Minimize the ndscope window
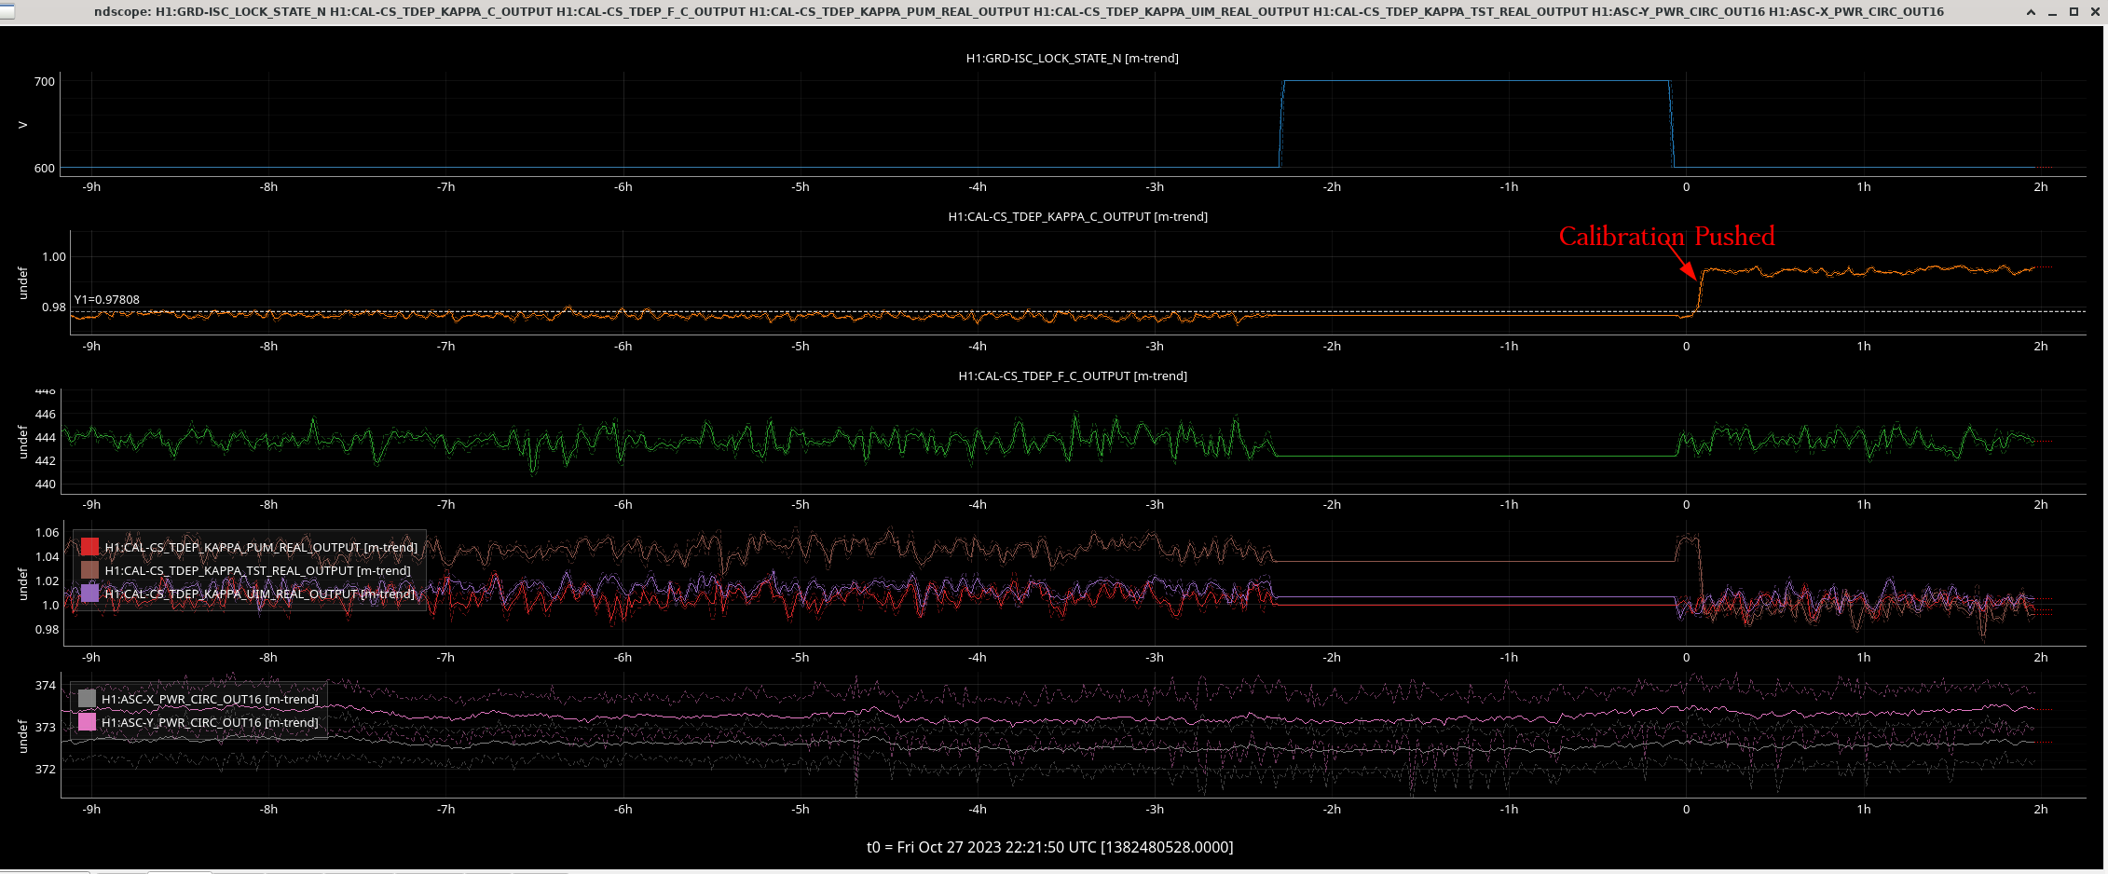 pyautogui.click(x=2052, y=12)
